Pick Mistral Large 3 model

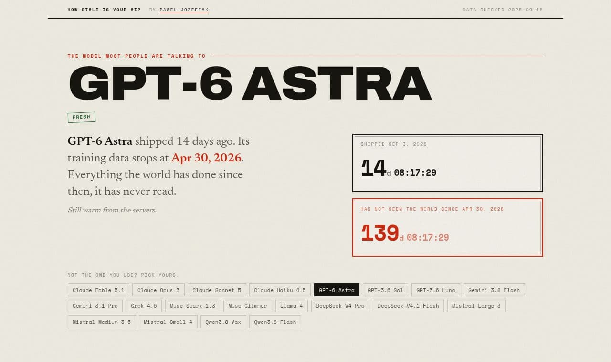coord(476,306)
